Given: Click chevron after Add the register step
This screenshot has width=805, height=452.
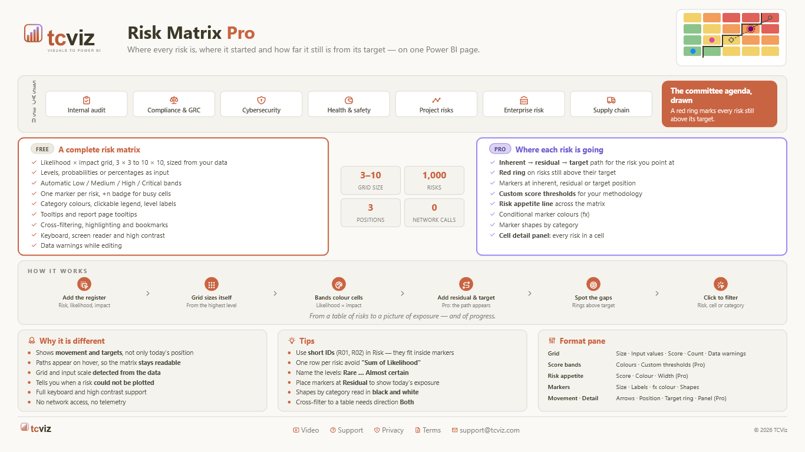Looking at the screenshot, I should (x=148, y=293).
